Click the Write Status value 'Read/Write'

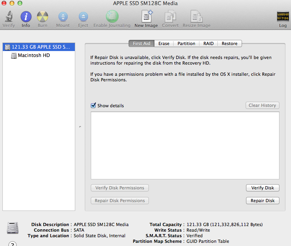198,230
